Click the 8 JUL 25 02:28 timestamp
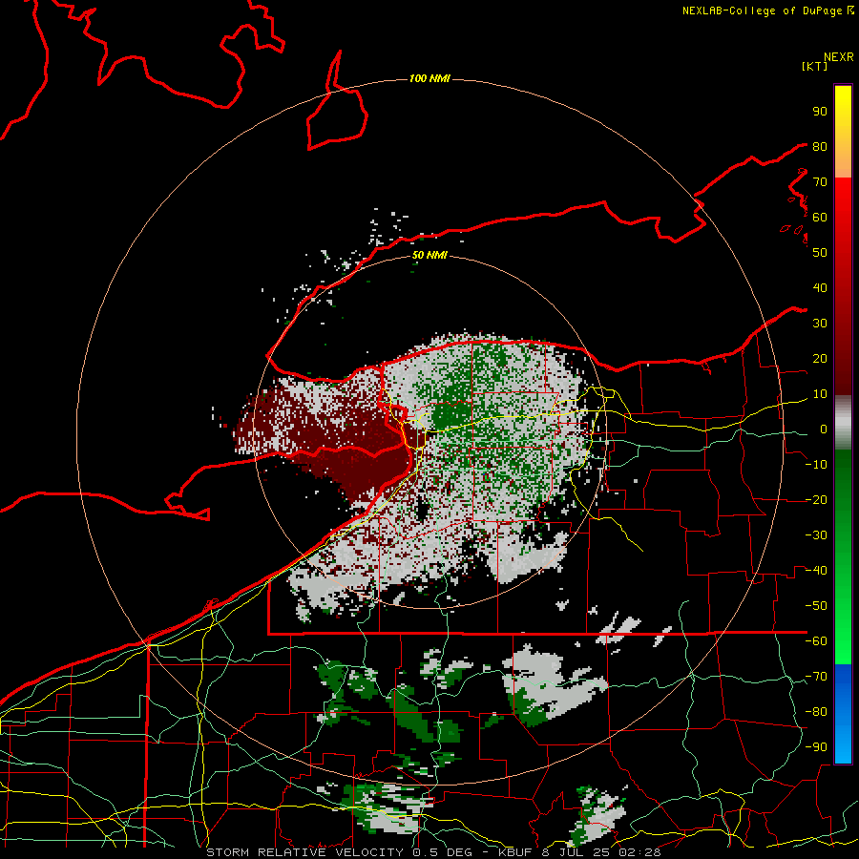859x859 pixels. [x=601, y=852]
